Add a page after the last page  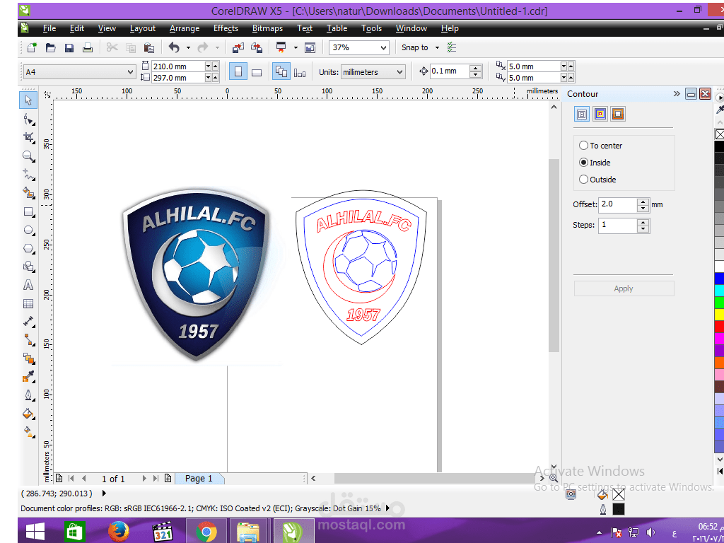(168, 479)
